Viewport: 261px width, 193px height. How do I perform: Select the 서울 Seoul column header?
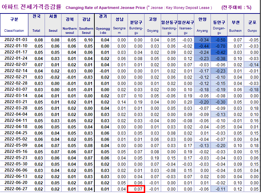click(53, 25)
